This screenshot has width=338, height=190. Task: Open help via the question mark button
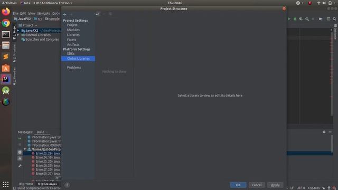pyautogui.click(x=67, y=185)
